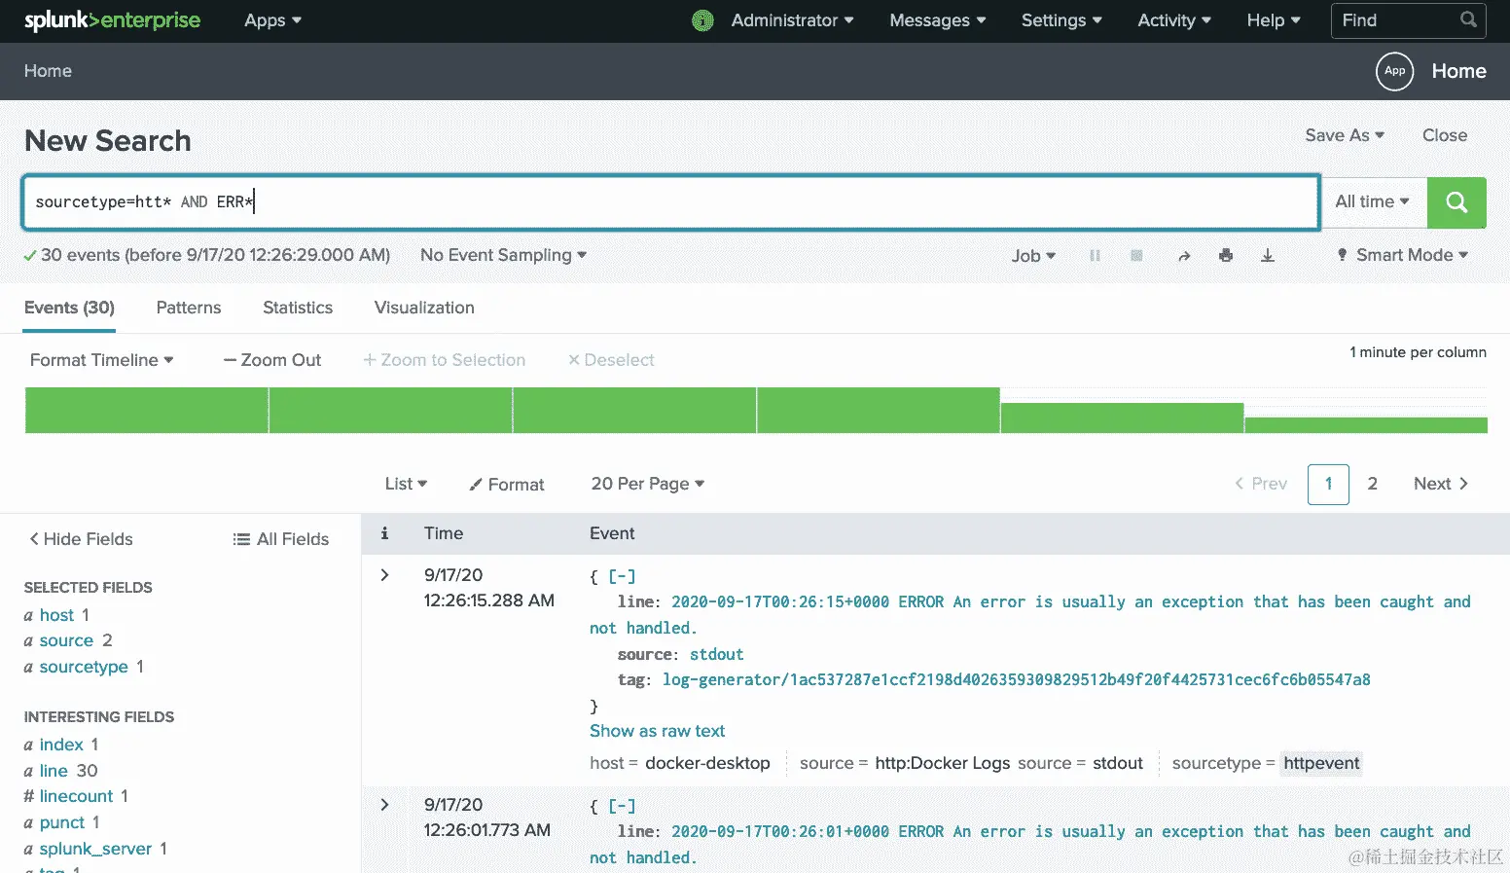The image size is (1510, 873).
Task: Open the List view dropdown
Action: pyautogui.click(x=406, y=484)
